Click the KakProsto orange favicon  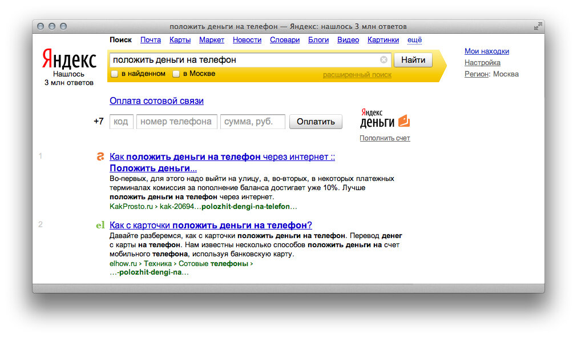[100, 157]
